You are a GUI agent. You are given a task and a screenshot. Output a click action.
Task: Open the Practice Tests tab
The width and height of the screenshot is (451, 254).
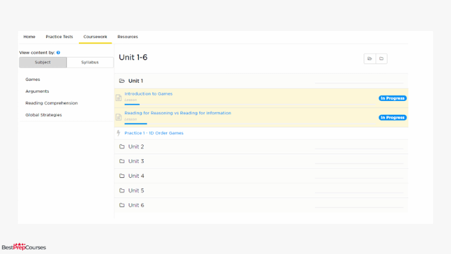(x=59, y=37)
